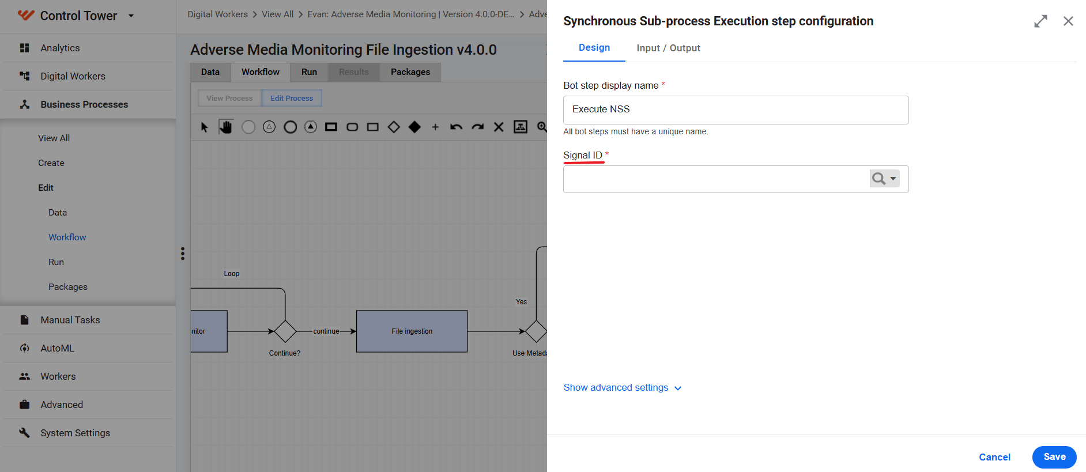The height and width of the screenshot is (472, 1086).
Task: Pick the hollow diamond gateway shape
Action: (394, 127)
